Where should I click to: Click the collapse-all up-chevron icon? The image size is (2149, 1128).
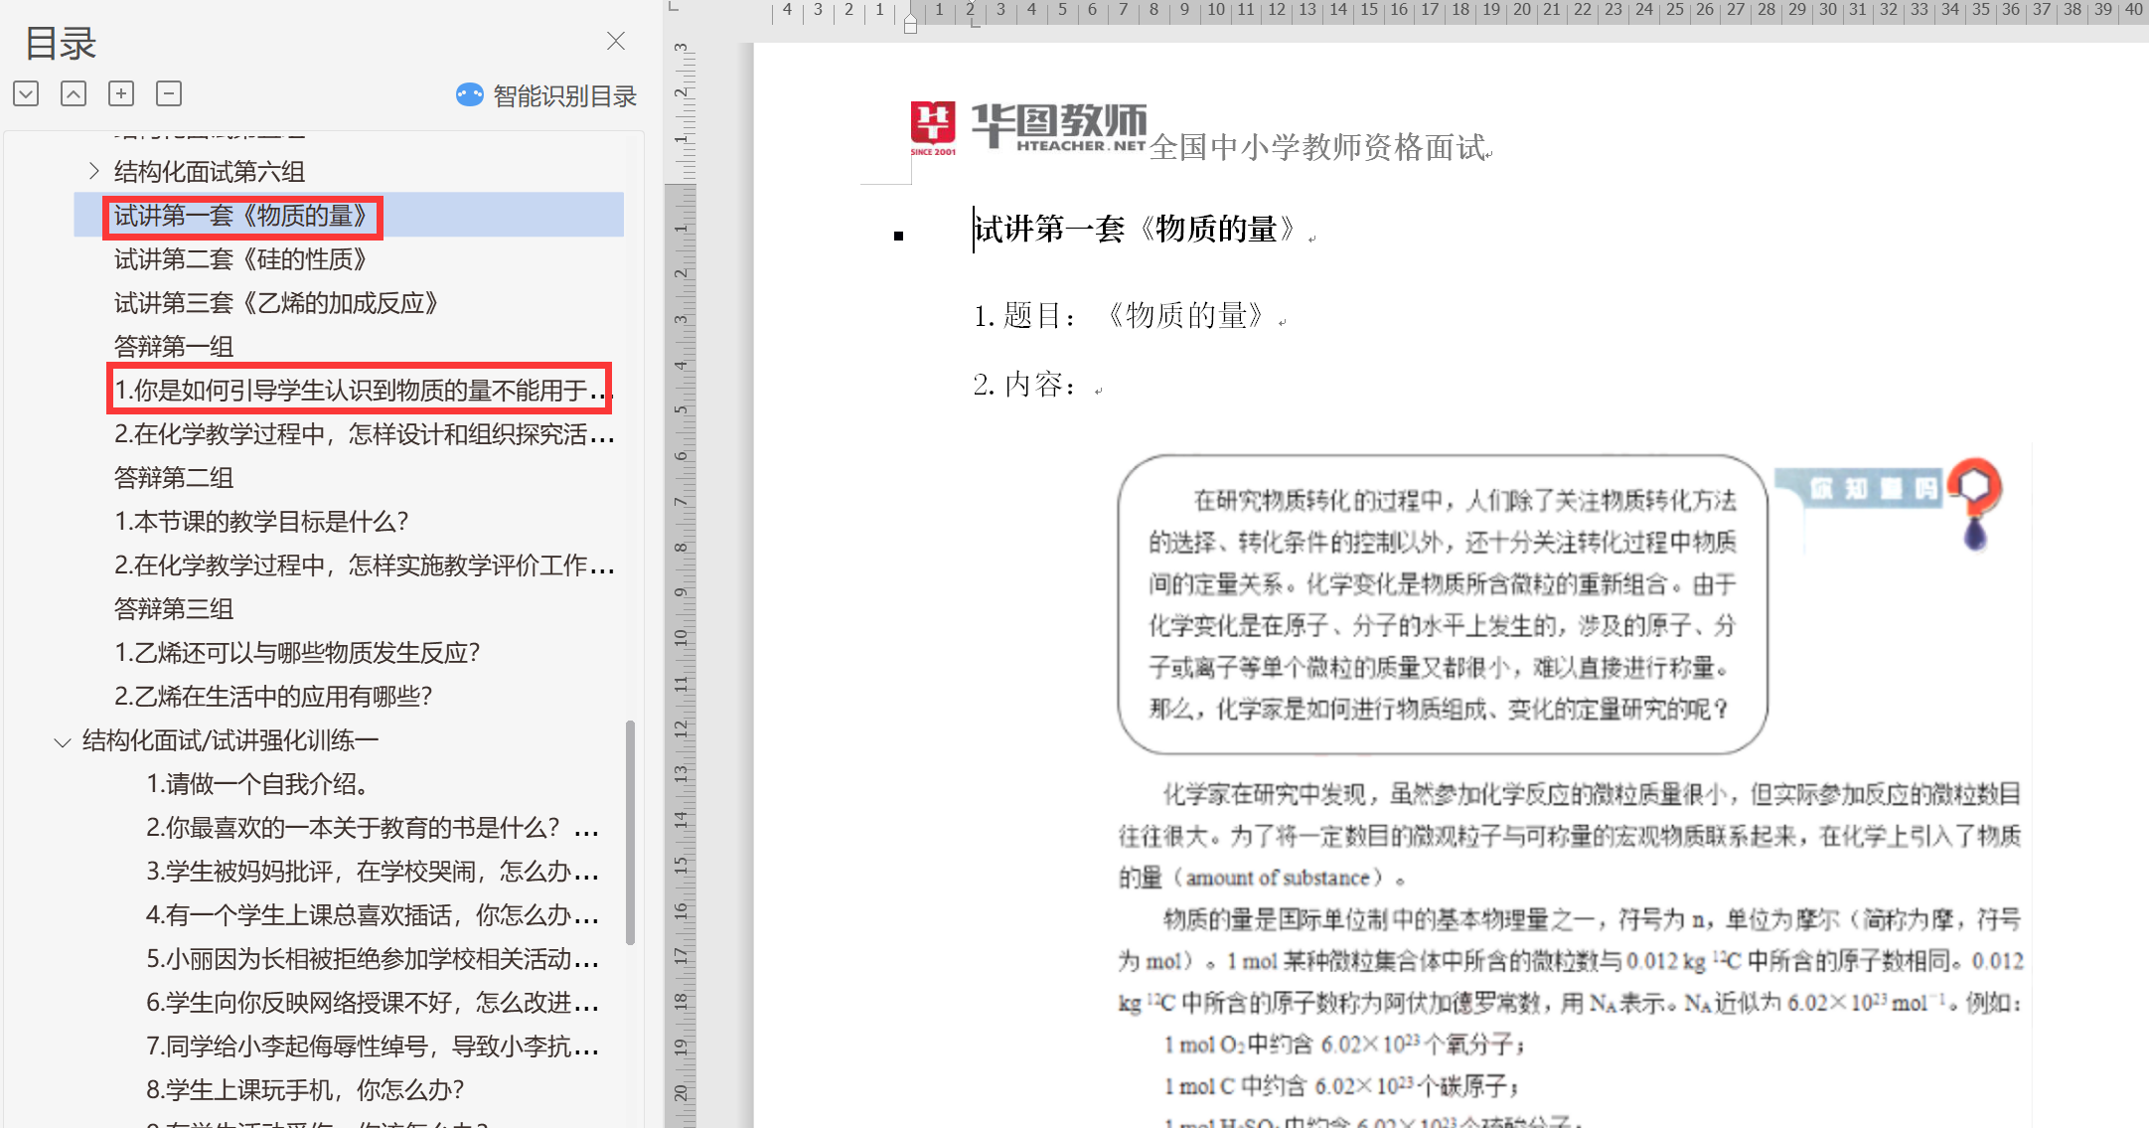pyautogui.click(x=74, y=93)
